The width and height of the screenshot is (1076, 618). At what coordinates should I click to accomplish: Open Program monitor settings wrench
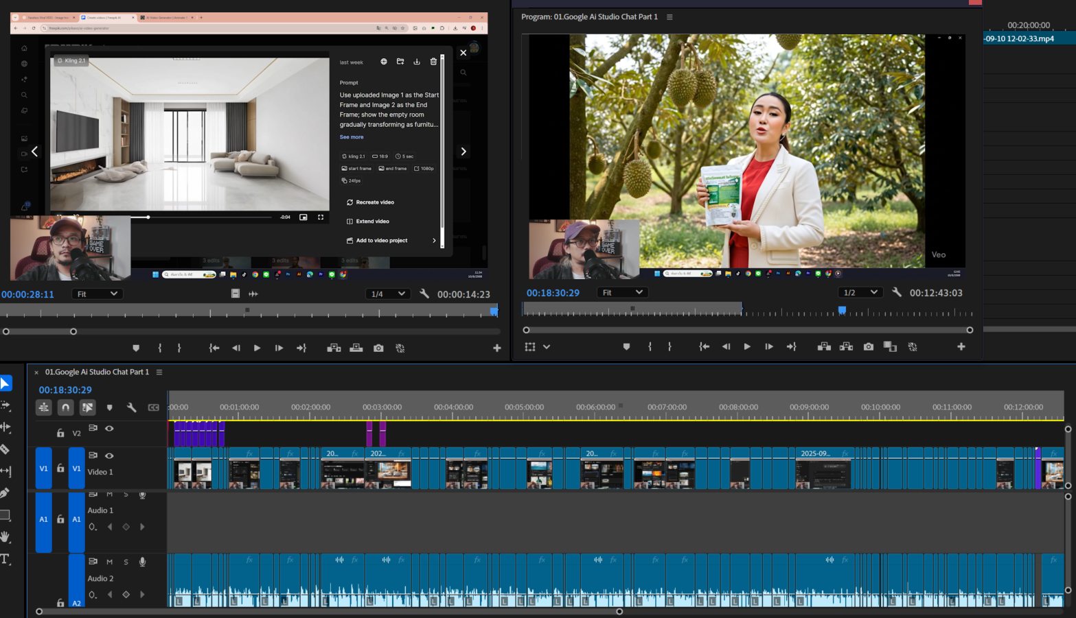(896, 292)
